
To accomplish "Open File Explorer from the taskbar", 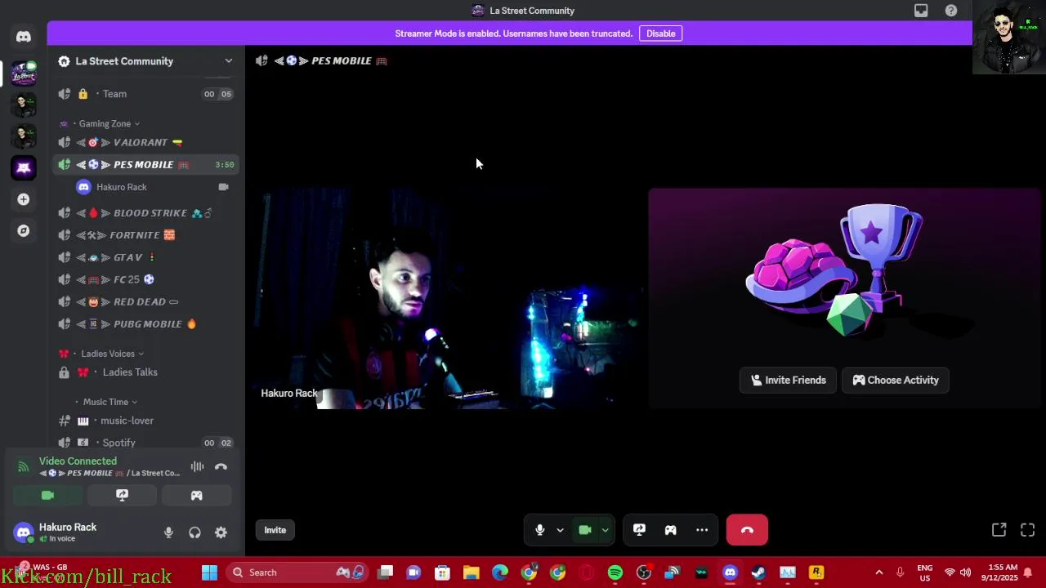I will 471,572.
